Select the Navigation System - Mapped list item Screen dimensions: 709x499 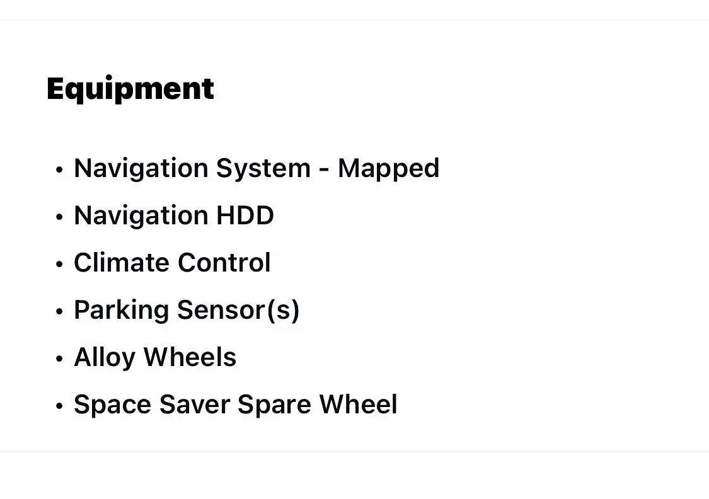click(257, 169)
